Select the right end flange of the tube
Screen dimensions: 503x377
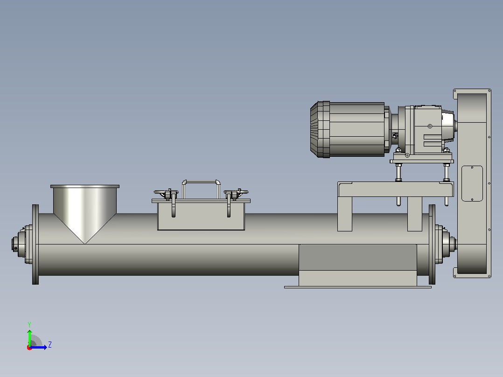click(x=432, y=244)
